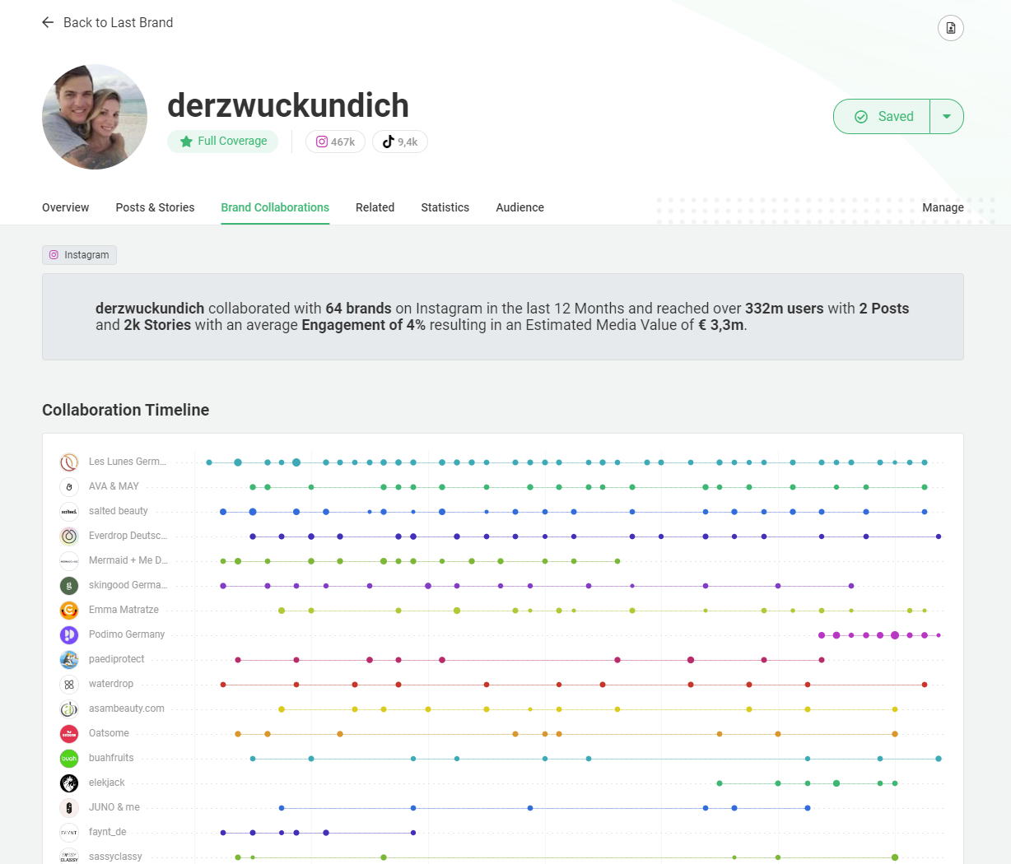
Task: Click the buahfruits brand logo
Action: tap(69, 759)
